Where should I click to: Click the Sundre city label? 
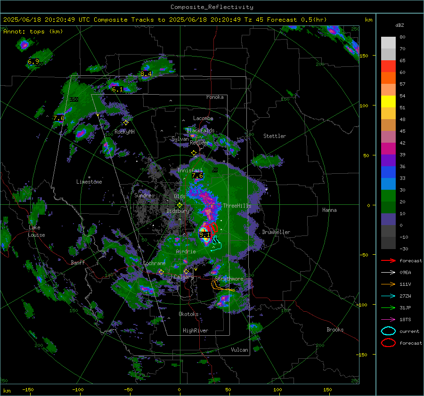click(x=143, y=195)
